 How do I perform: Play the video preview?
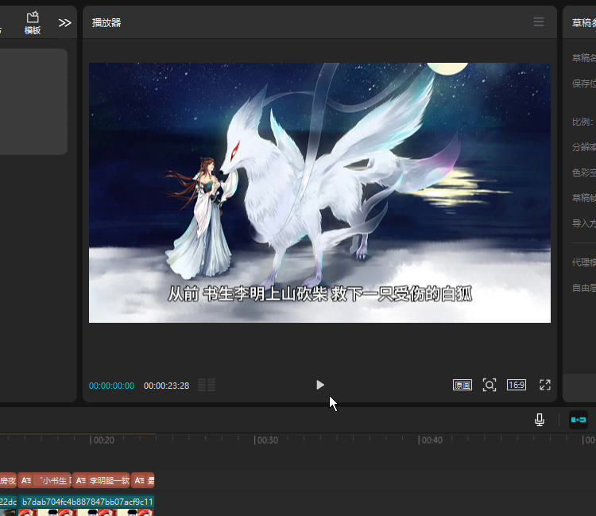pyautogui.click(x=320, y=385)
